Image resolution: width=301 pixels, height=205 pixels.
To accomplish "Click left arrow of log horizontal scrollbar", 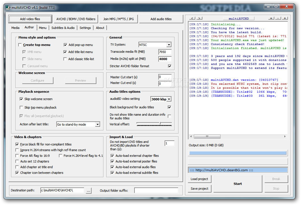I will [191, 136].
